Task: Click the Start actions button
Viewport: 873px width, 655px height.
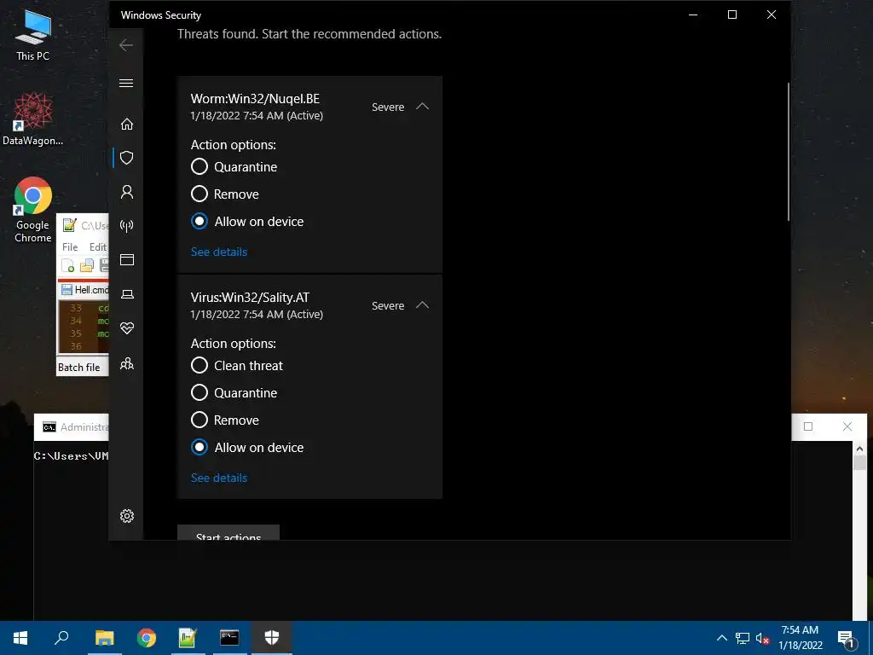Action: [228, 532]
